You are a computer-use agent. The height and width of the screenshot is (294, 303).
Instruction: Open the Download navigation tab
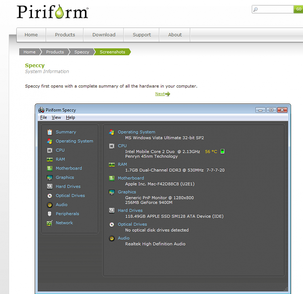pos(104,35)
